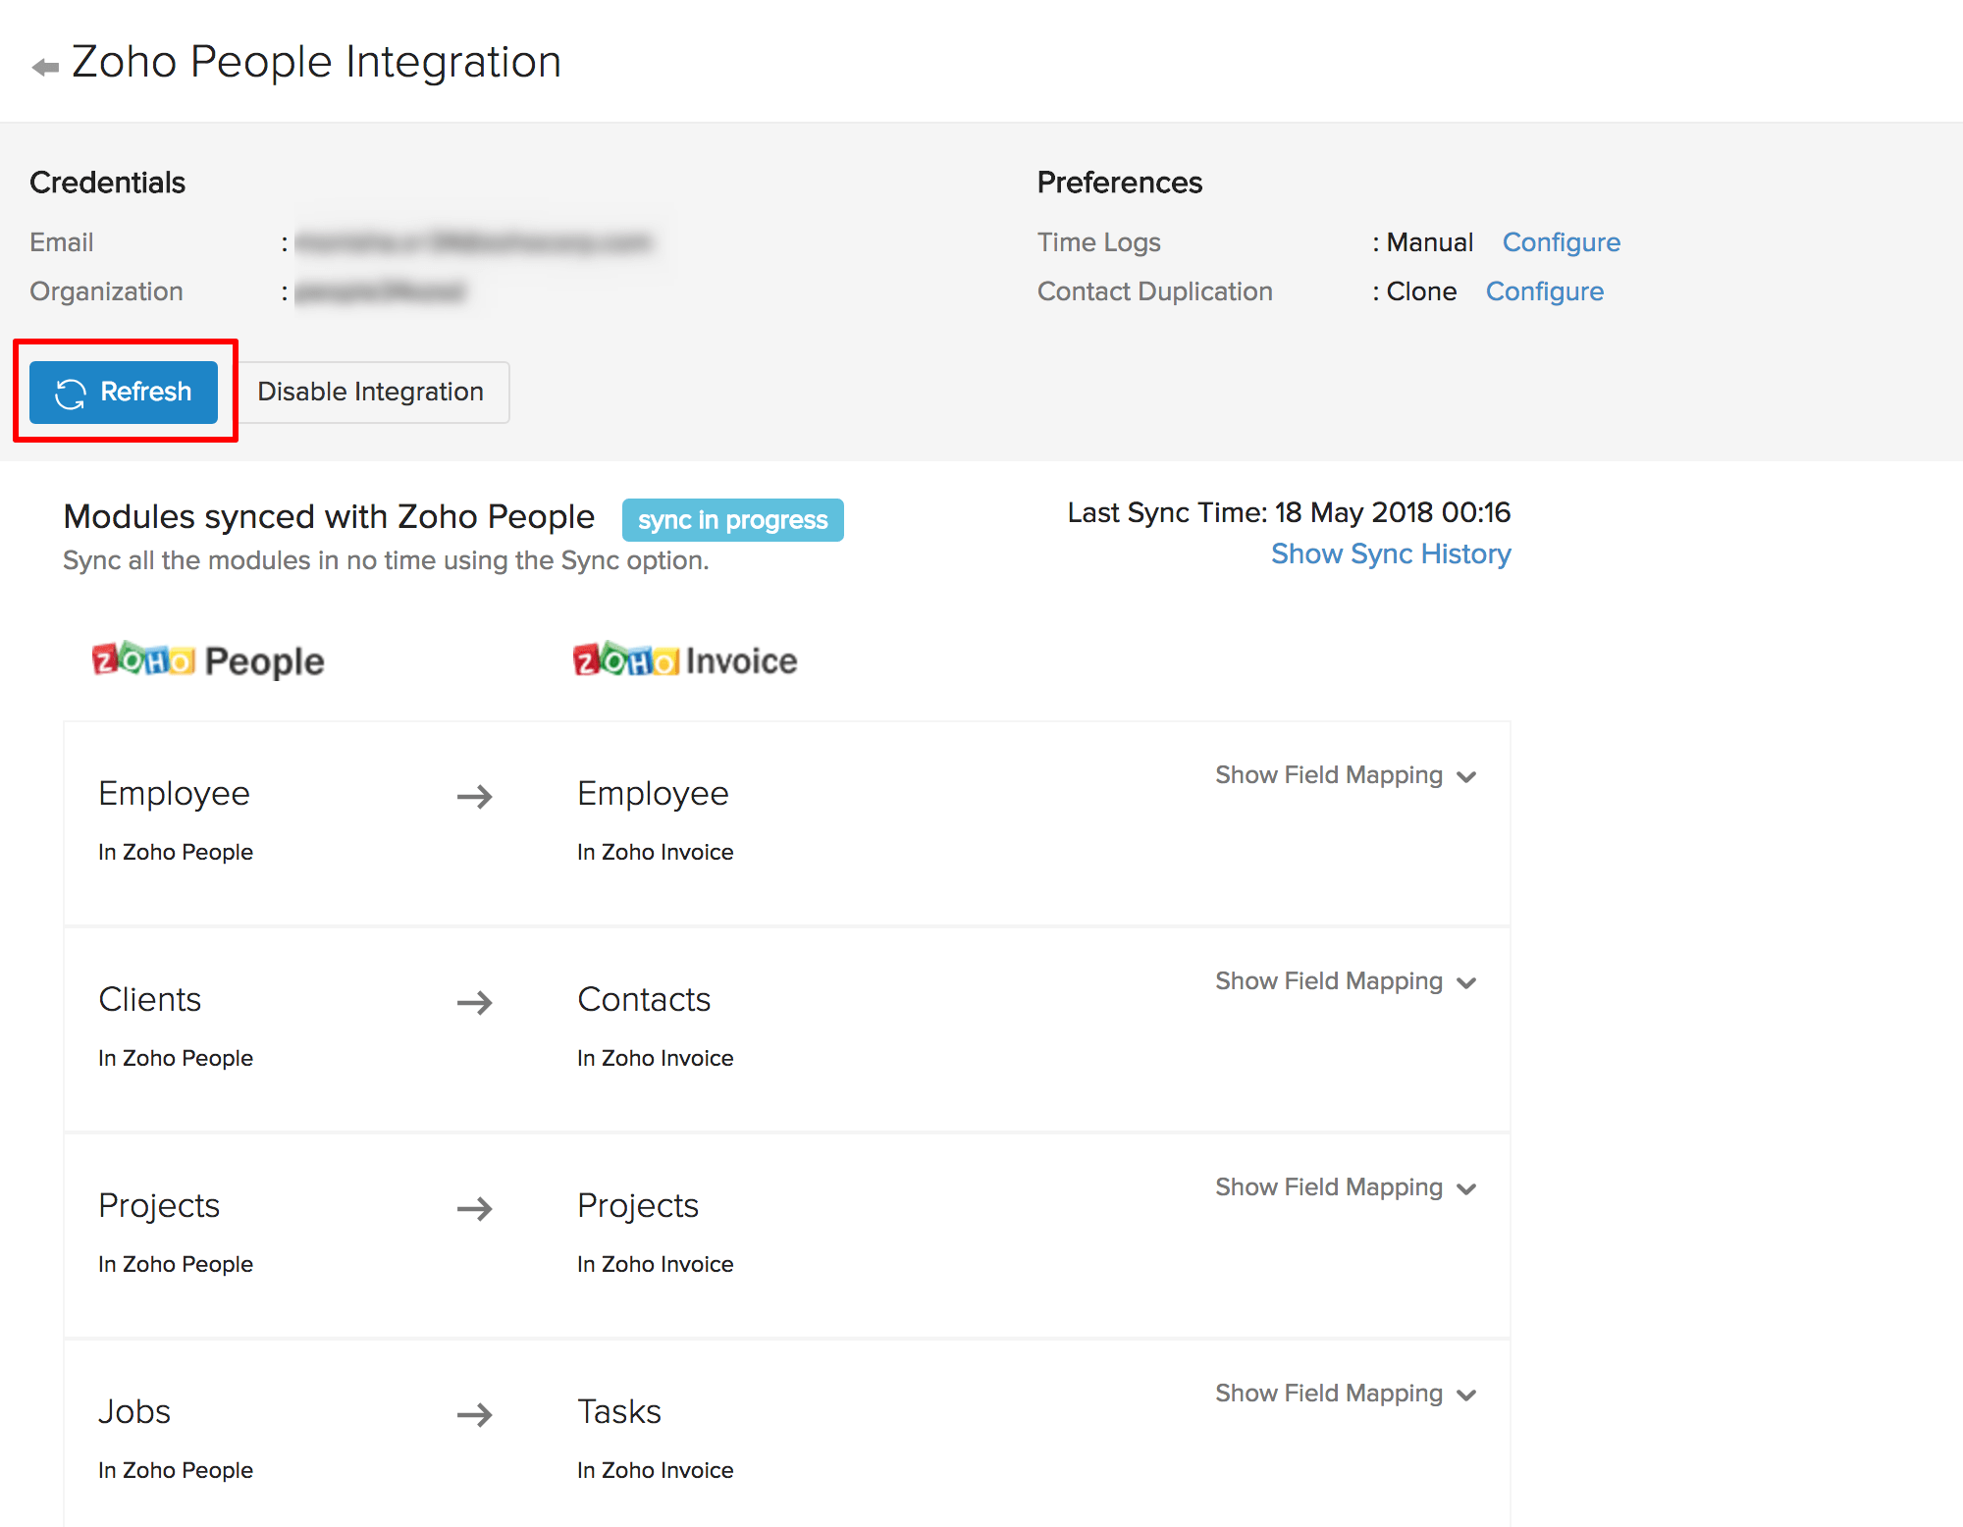Image resolution: width=1963 pixels, height=1527 pixels.
Task: Open Show Sync History
Action: (1390, 553)
